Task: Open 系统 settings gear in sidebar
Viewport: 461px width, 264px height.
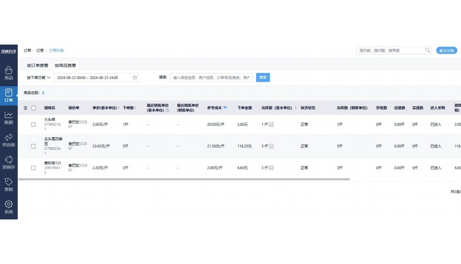Action: point(8,207)
